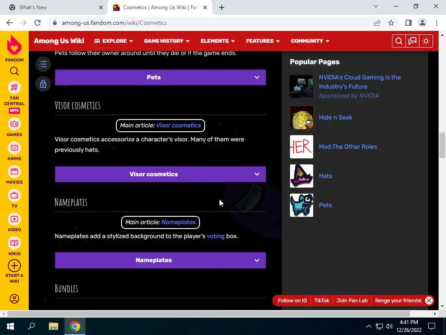This screenshot has width=446, height=335.
Task: Open NVIDIA's Cloud Gaming sponsored link
Action: (x=359, y=82)
